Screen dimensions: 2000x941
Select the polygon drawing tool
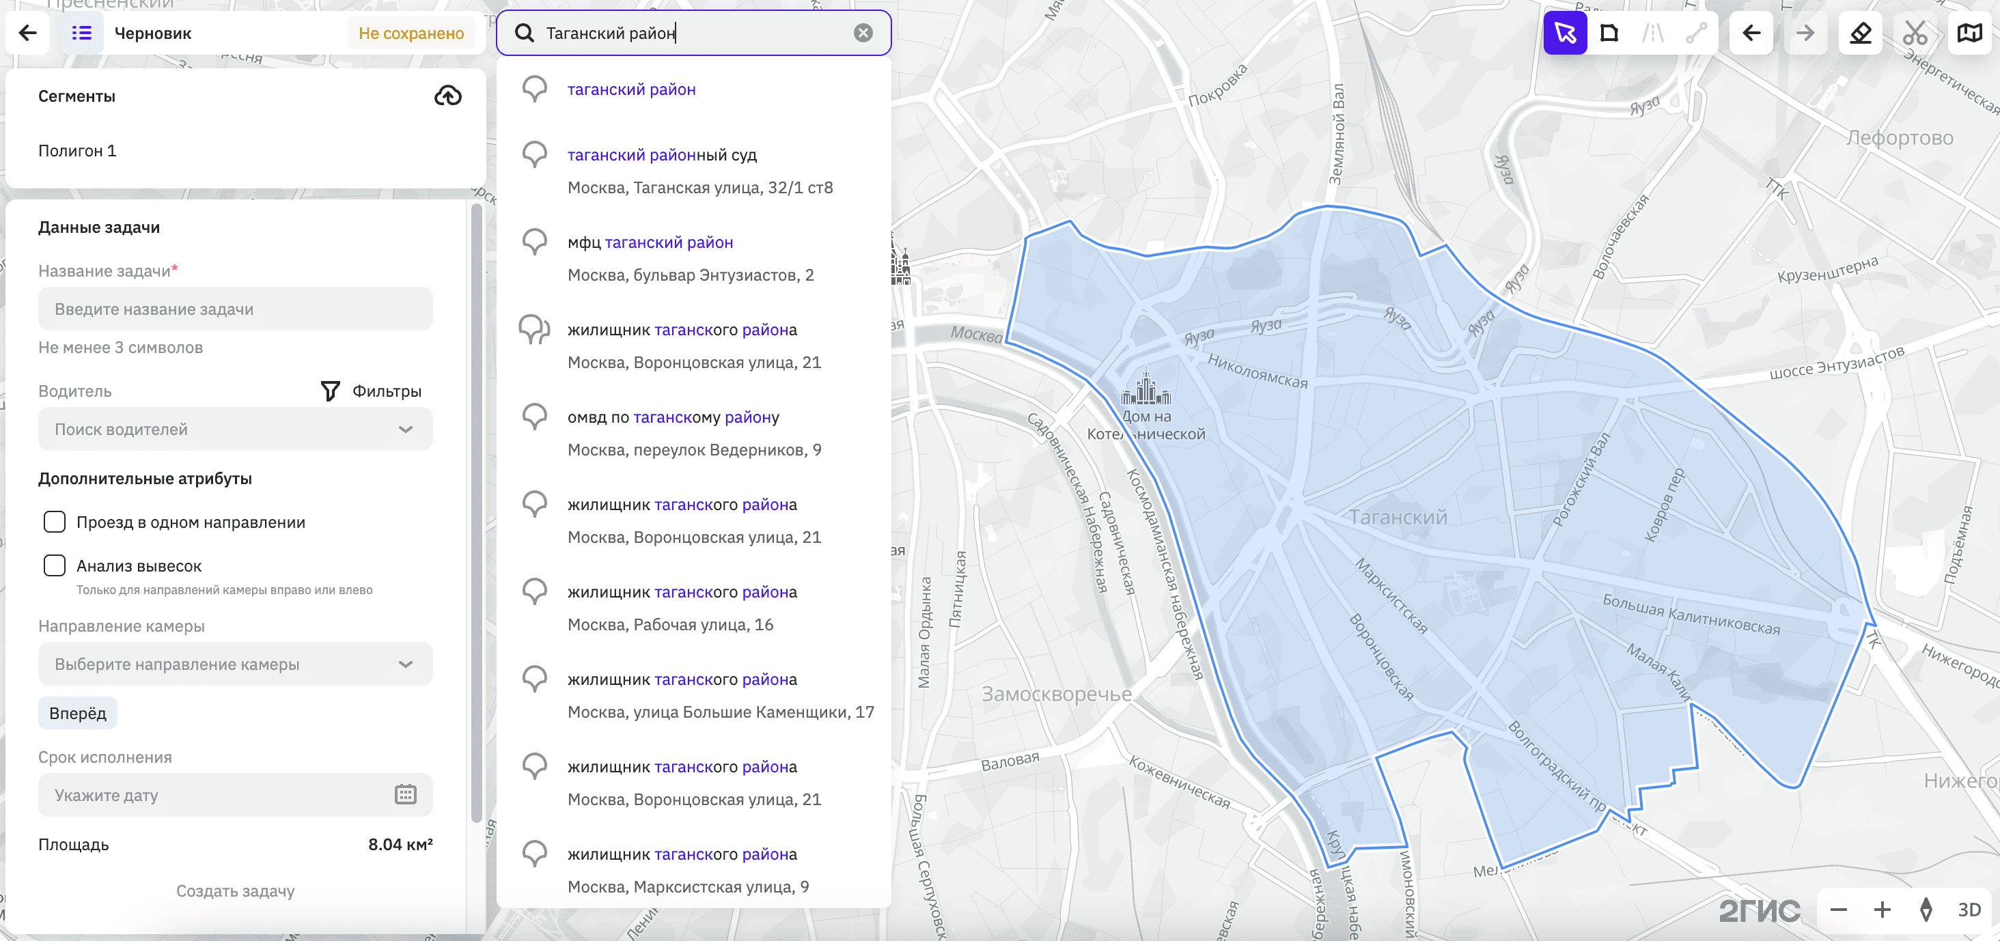[x=1609, y=33]
